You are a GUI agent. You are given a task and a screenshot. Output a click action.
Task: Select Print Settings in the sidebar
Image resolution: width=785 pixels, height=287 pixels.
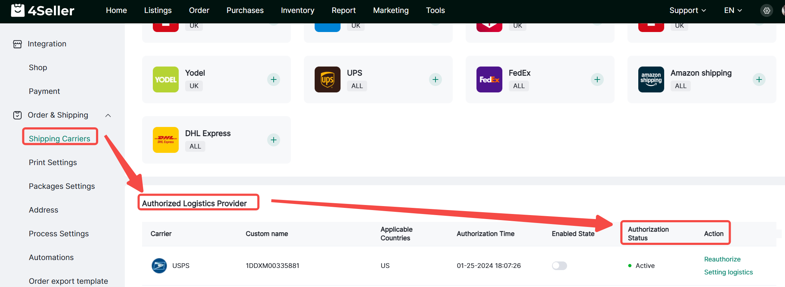pos(53,163)
